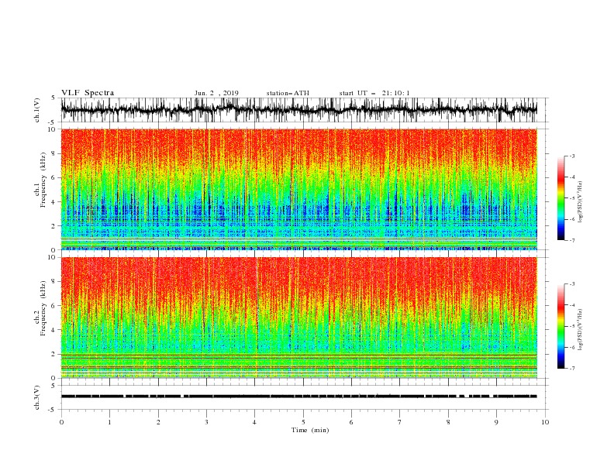Click the "4" tick on the time axis
614x474 pixels.
(255, 422)
